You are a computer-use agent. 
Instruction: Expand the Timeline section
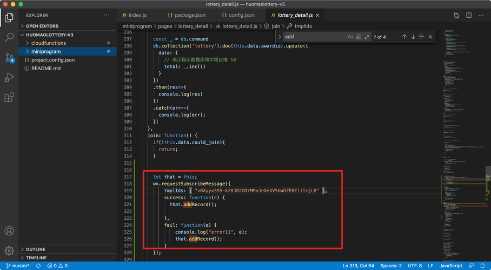(68, 258)
